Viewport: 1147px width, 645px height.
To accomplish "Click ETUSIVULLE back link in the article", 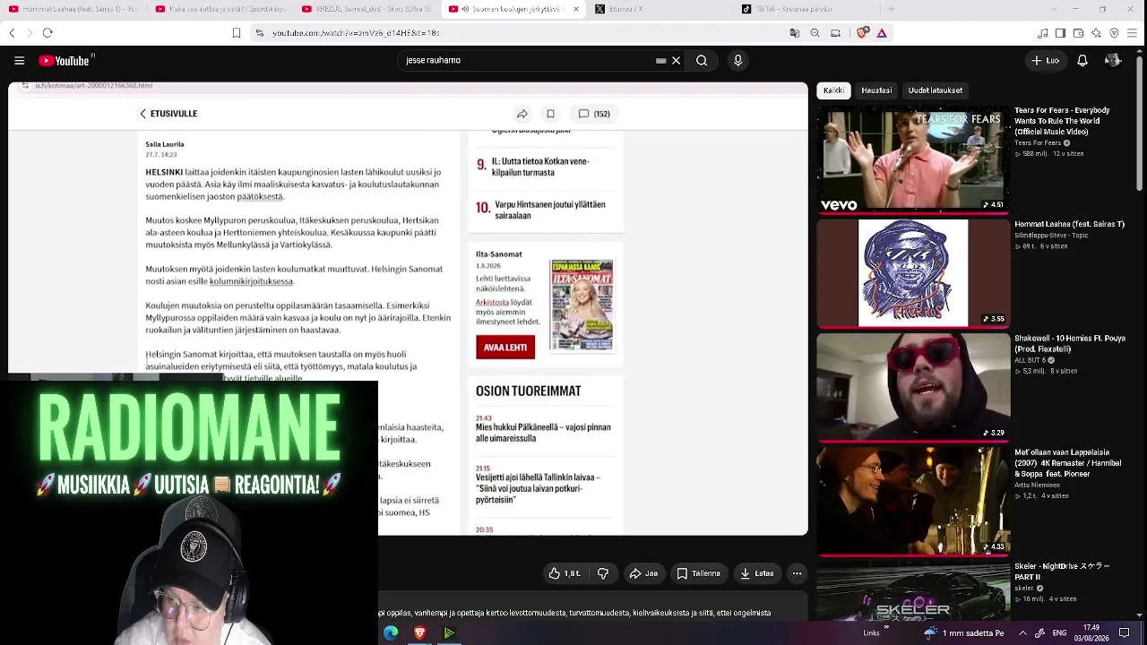I will coord(168,114).
